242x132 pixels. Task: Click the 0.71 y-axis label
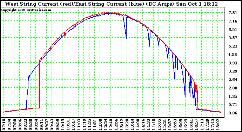click(x=233, y=105)
